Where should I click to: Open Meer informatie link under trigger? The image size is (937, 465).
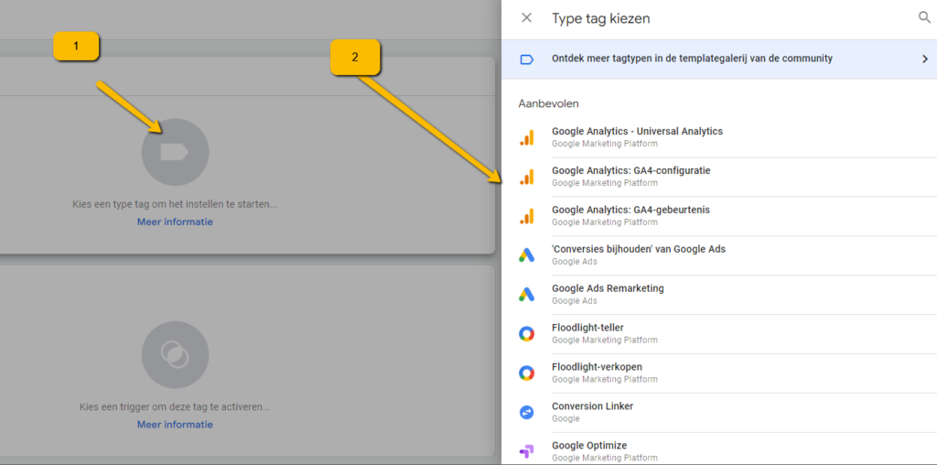point(175,425)
